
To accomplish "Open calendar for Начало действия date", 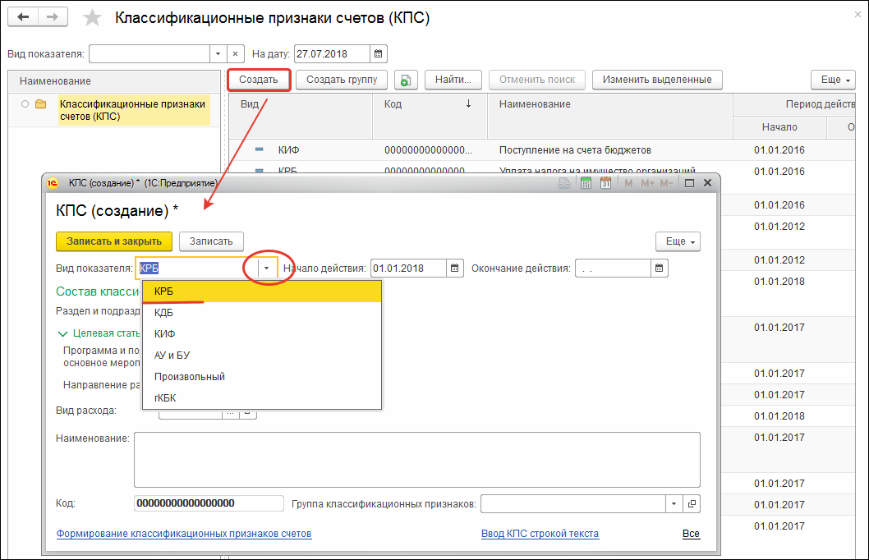I will [x=454, y=268].
